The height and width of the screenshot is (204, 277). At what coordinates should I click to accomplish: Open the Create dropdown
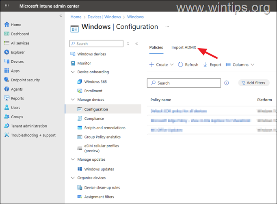(x=161, y=65)
